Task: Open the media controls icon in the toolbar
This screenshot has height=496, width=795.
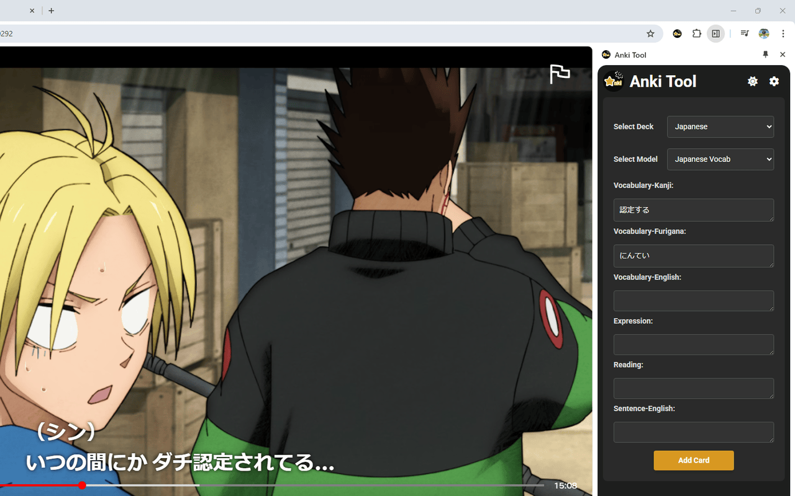Action: (745, 33)
